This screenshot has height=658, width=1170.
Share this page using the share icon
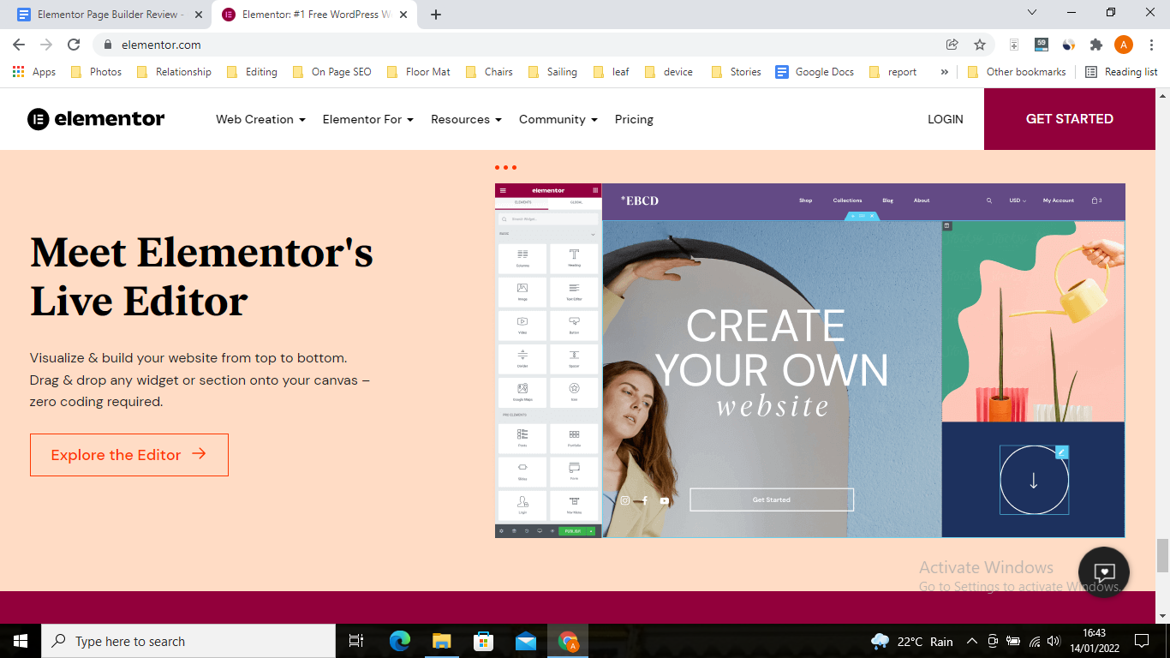[x=952, y=45]
